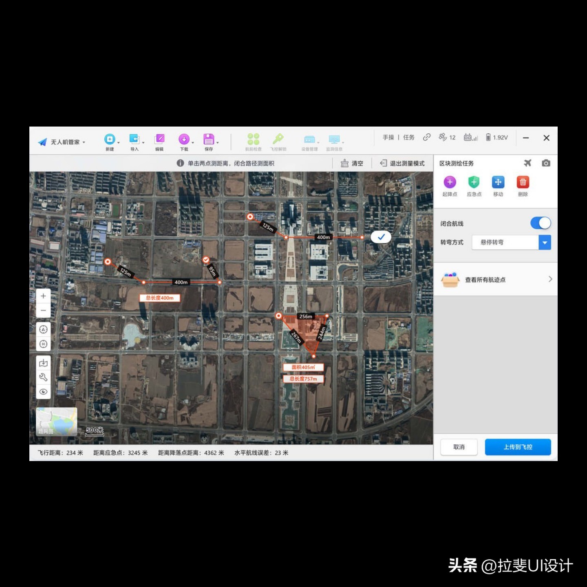The height and width of the screenshot is (587, 587).
Task: Toggle the 闭合航线 switch
Action: 541,223
